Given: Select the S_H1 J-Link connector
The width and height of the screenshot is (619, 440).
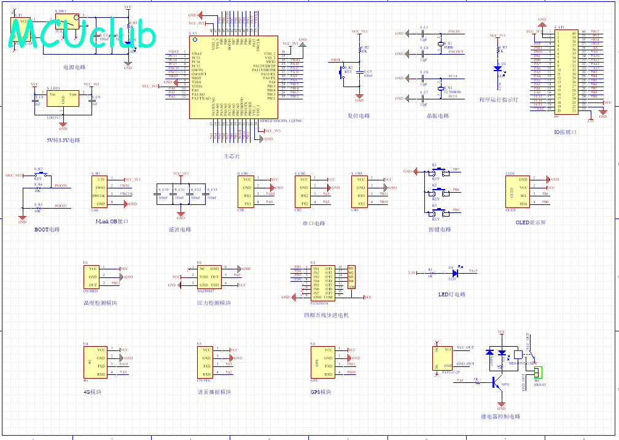Looking at the screenshot, I should (x=99, y=192).
